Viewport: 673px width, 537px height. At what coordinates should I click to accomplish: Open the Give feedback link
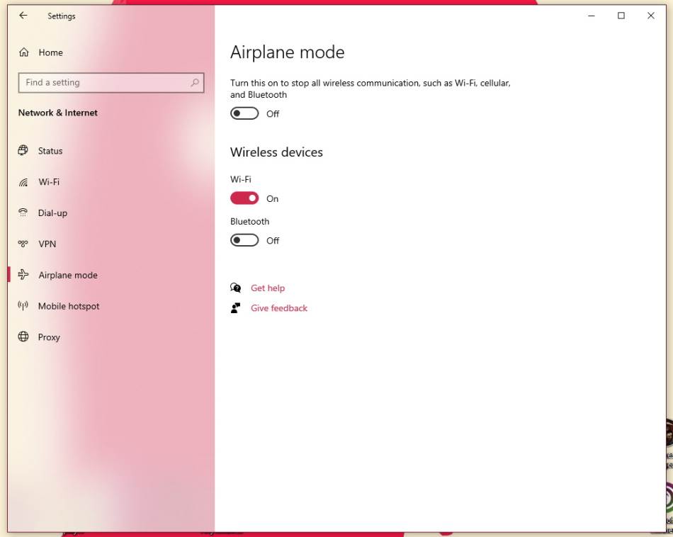click(279, 308)
